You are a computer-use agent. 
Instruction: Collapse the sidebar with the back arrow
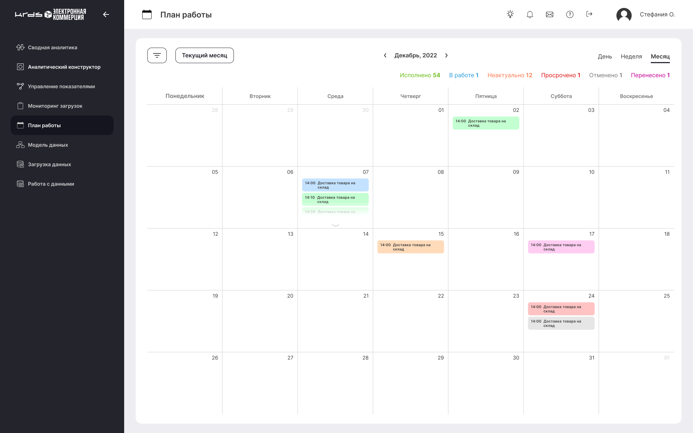point(106,14)
